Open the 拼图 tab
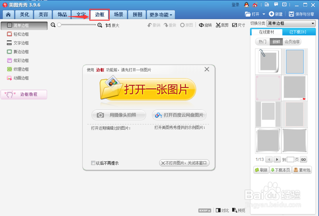This screenshot has height=216, width=319. click(137, 15)
